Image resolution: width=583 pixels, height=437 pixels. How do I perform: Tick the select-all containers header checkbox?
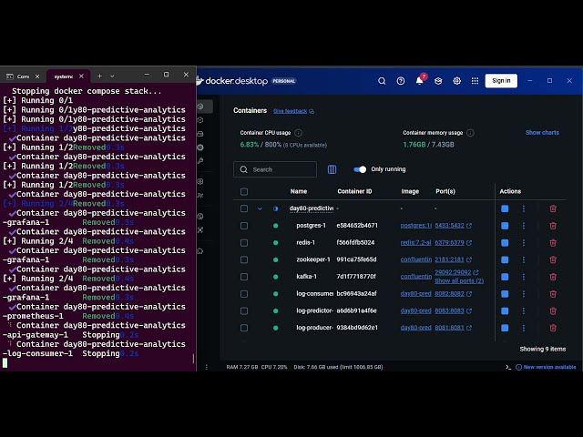tap(244, 192)
